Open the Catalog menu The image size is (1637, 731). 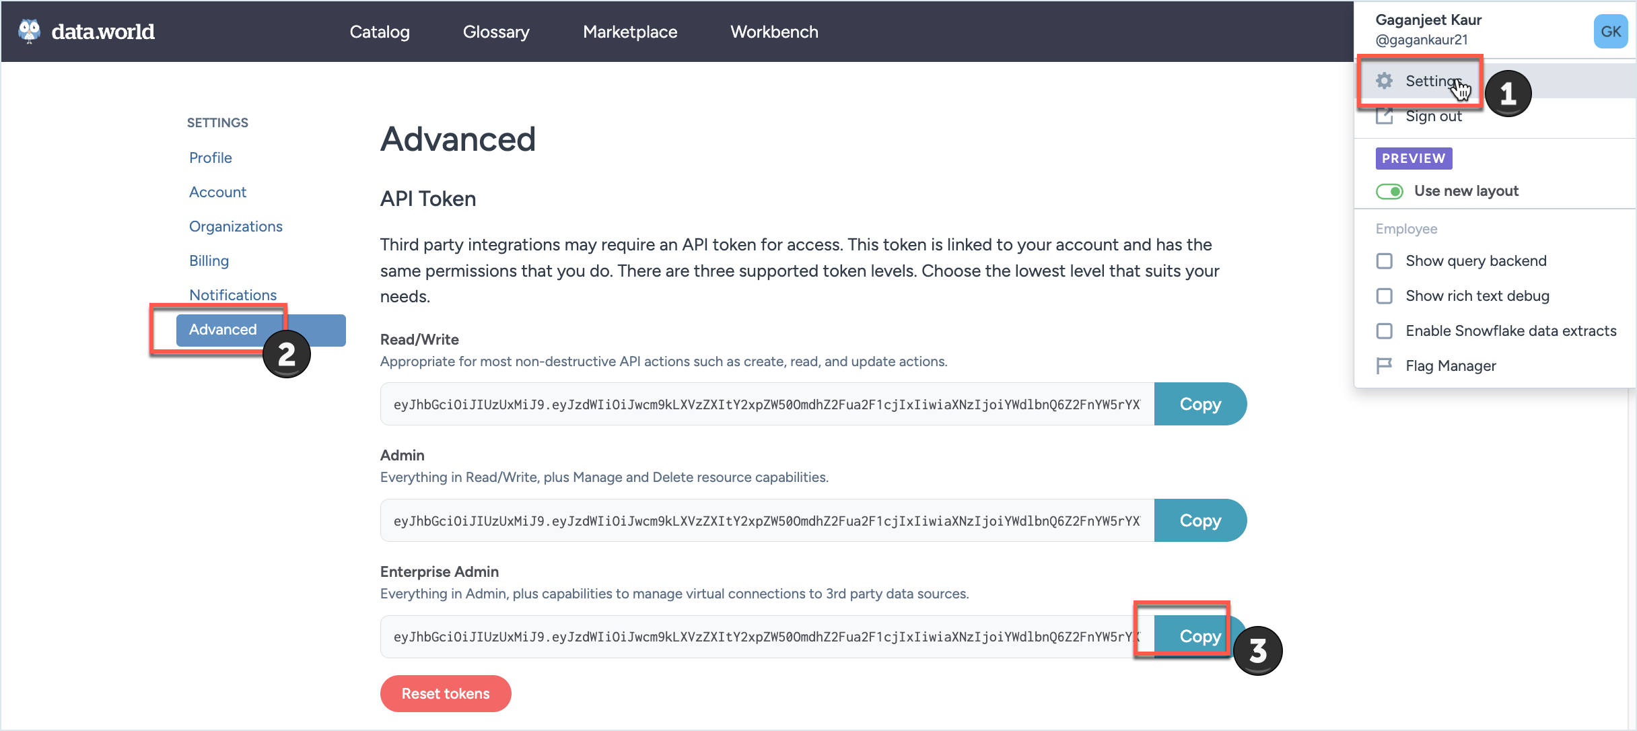point(380,32)
